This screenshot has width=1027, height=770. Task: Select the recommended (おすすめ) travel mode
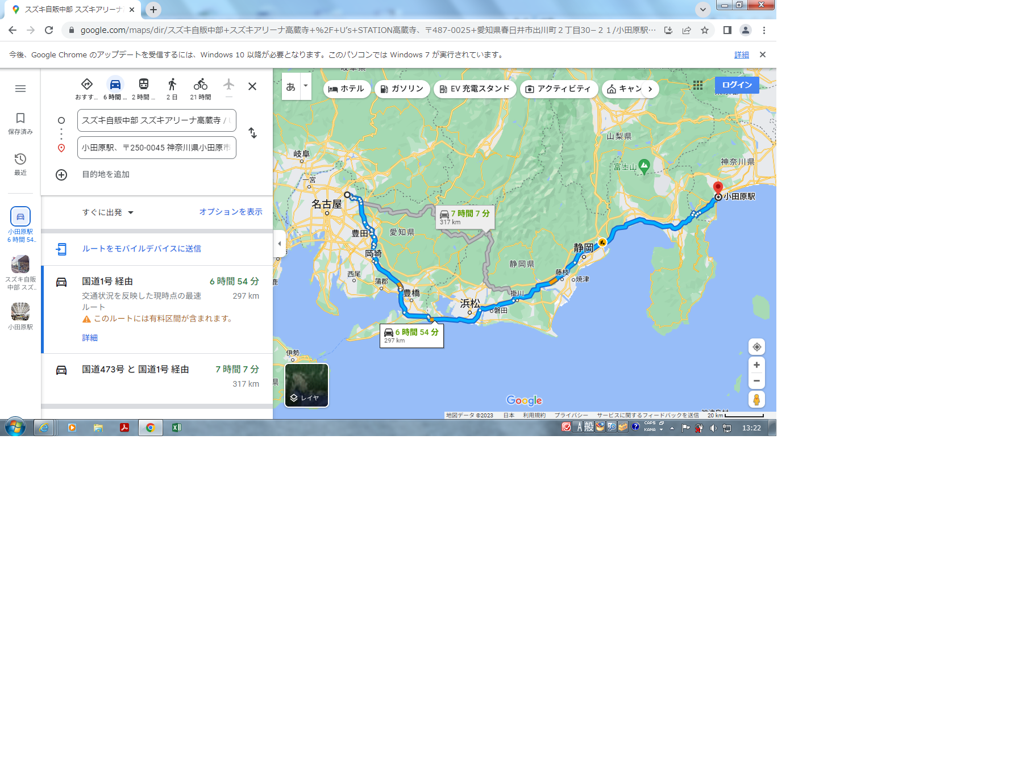click(x=87, y=89)
